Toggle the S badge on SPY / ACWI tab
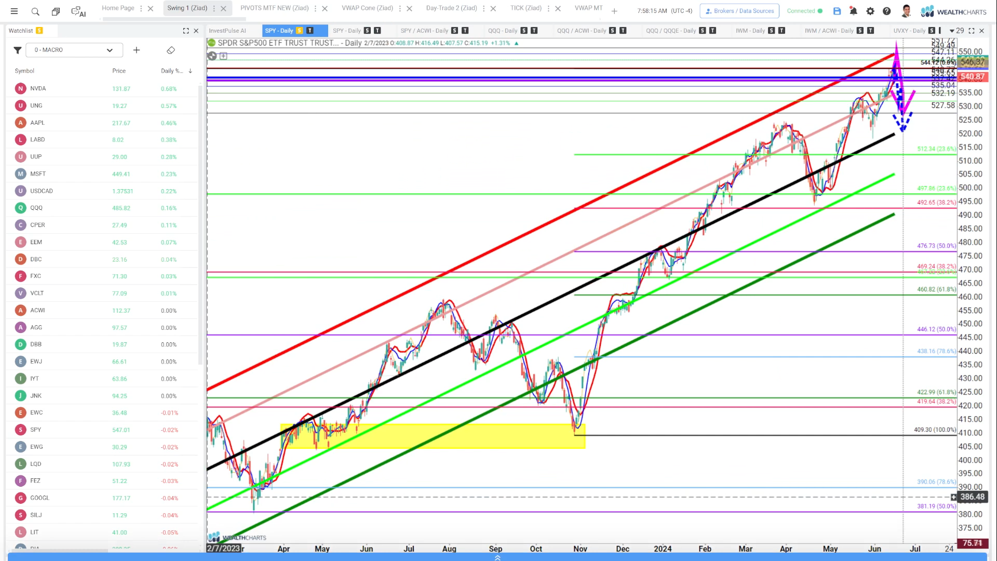 click(455, 31)
